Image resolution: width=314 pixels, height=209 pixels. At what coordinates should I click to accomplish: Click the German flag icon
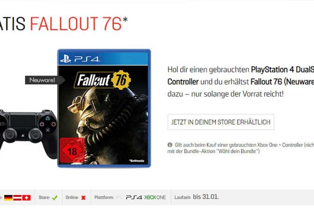click(x=8, y=198)
